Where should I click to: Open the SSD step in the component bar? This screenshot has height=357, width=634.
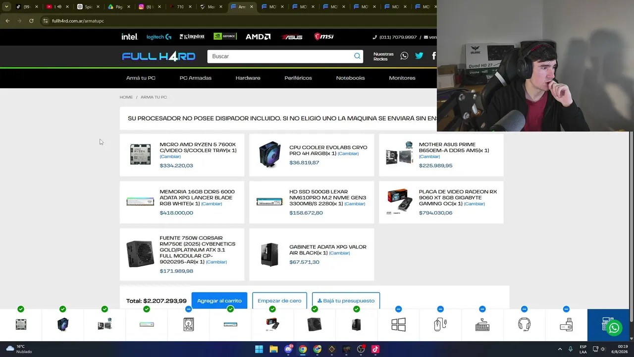pos(230,325)
